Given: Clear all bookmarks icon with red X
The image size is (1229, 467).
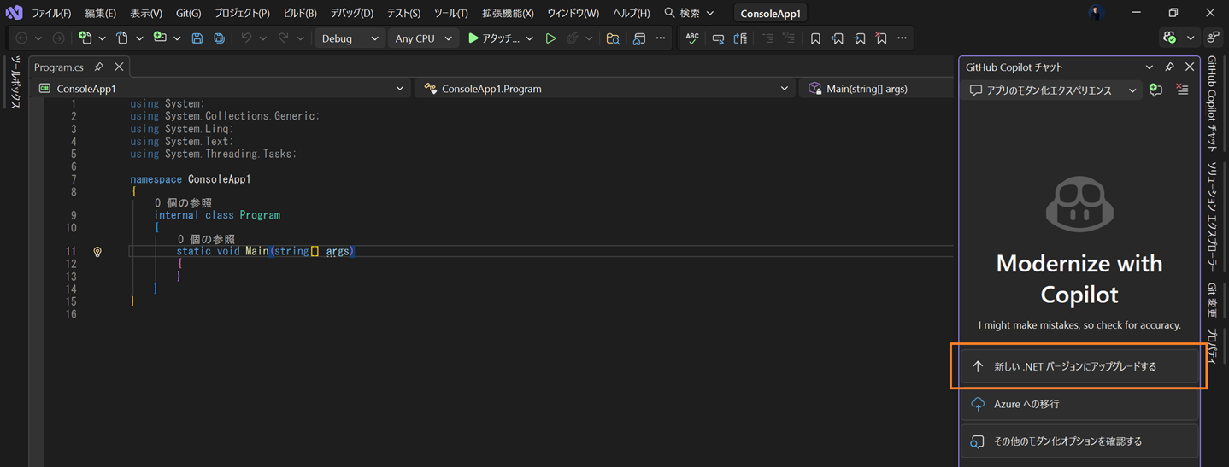Looking at the screenshot, I should pos(881,38).
